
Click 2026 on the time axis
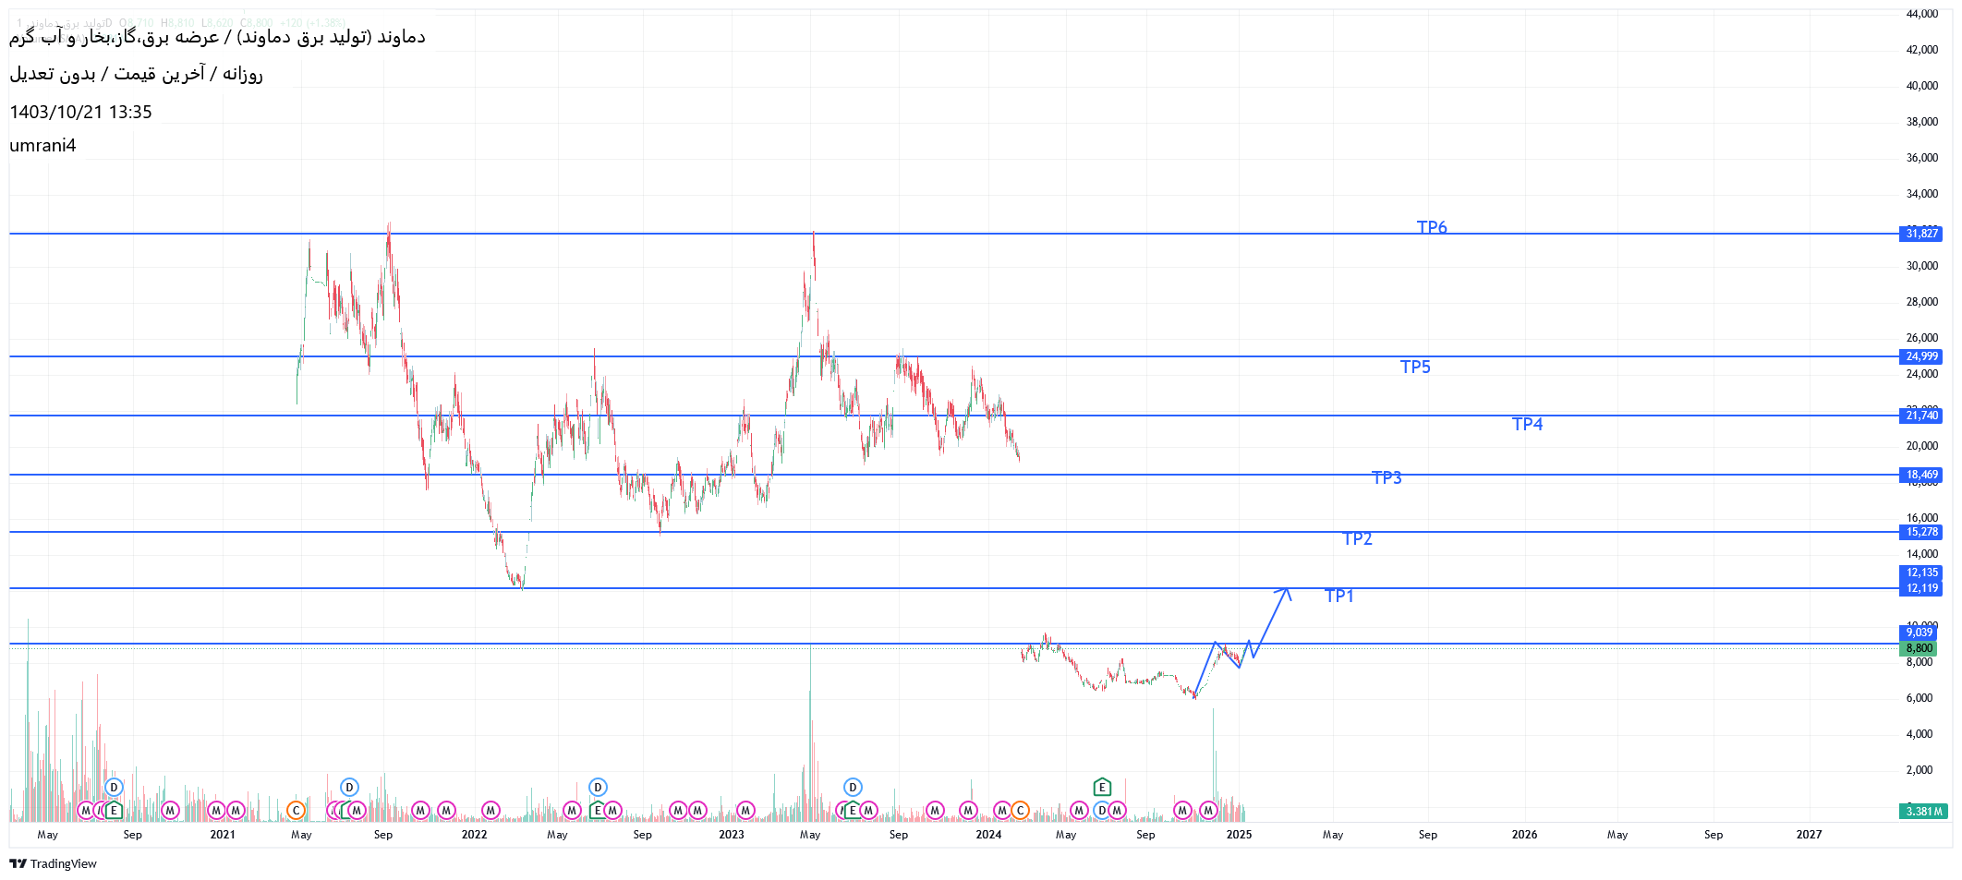click(x=1524, y=835)
